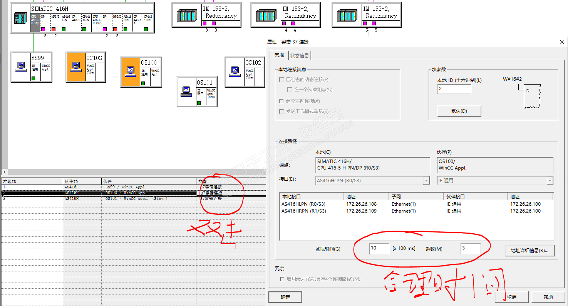Click the IM 153-2 station icon numbered 4

[266, 15]
